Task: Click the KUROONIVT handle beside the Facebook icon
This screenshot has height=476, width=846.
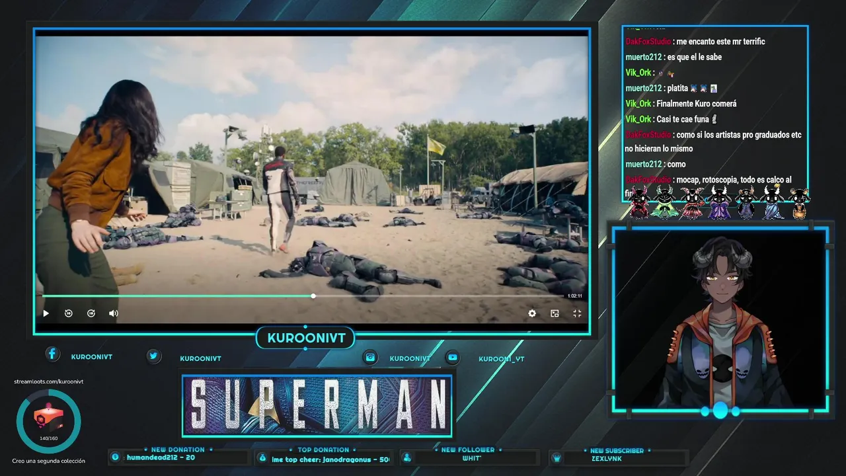Action: click(92, 356)
